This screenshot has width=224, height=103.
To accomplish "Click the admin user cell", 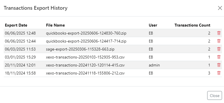I will (154, 65).
